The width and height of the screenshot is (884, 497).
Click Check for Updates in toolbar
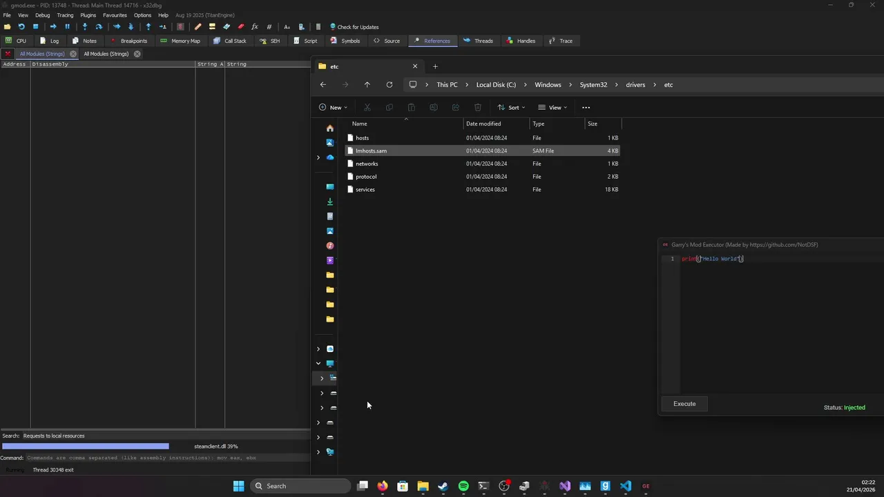tap(354, 27)
